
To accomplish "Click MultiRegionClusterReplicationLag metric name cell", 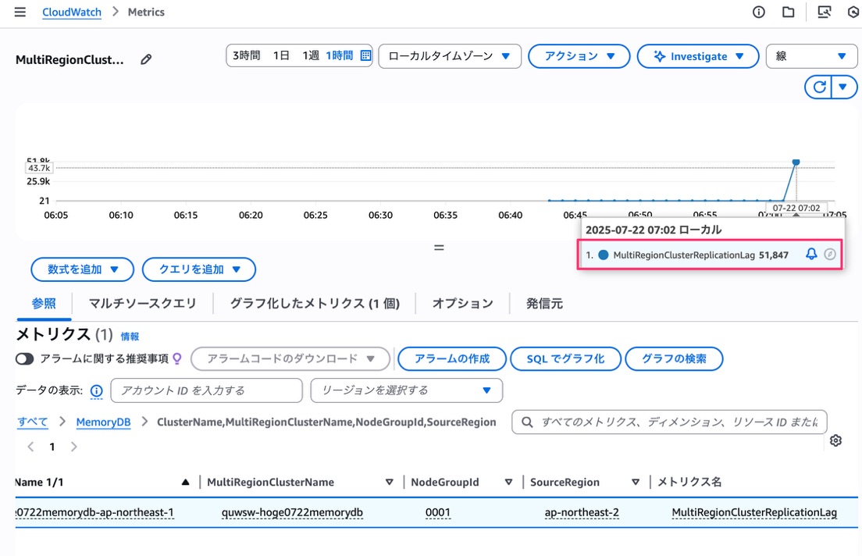I will point(754,512).
